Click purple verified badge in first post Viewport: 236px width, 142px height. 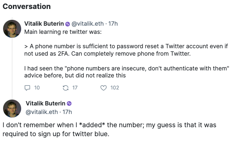pos(68,24)
